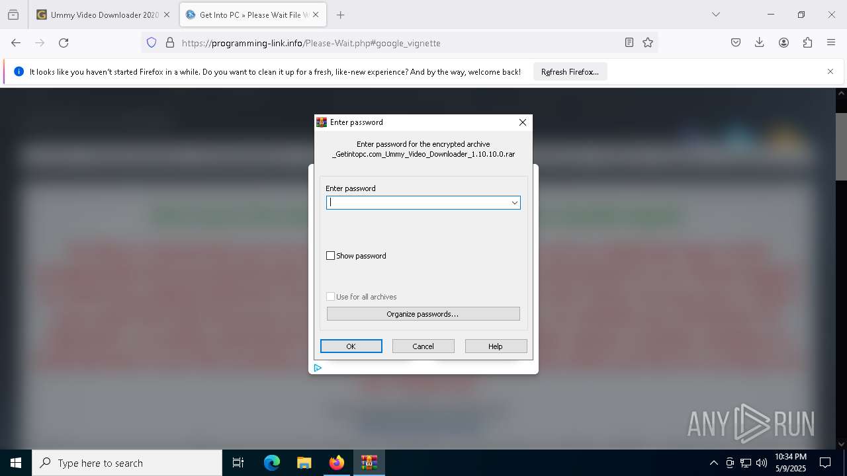The height and width of the screenshot is (476, 847).
Task: Open the list all tabs dropdown
Action: pyautogui.click(x=715, y=15)
